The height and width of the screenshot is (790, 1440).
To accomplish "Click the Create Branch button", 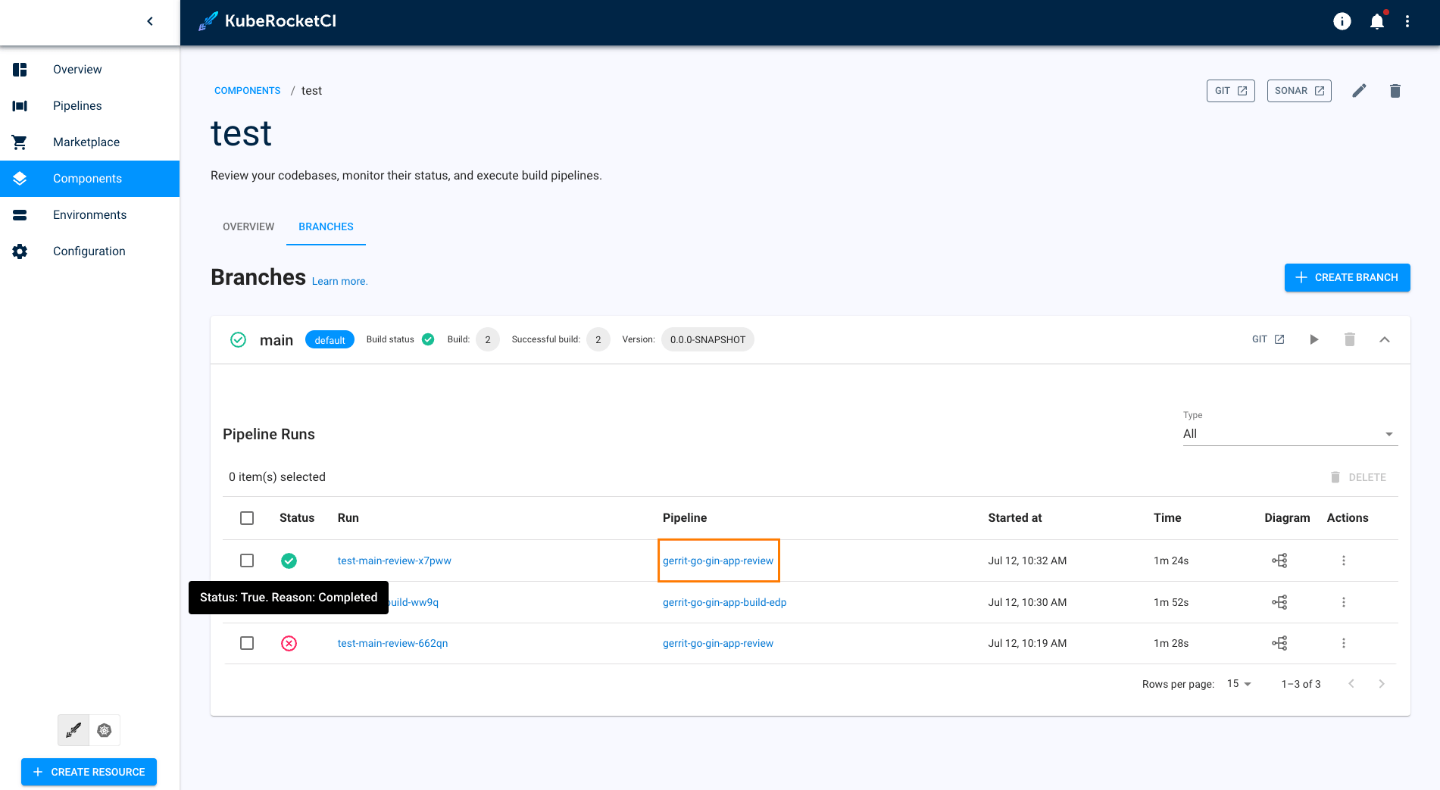I will [x=1347, y=277].
